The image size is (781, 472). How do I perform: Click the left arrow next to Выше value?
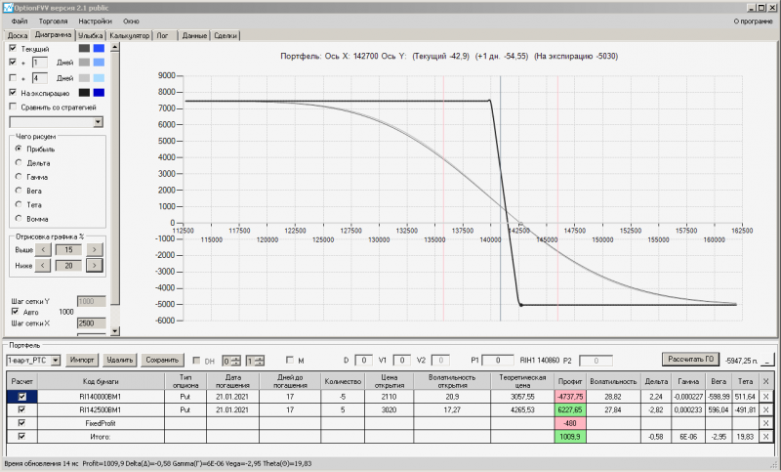(x=43, y=250)
